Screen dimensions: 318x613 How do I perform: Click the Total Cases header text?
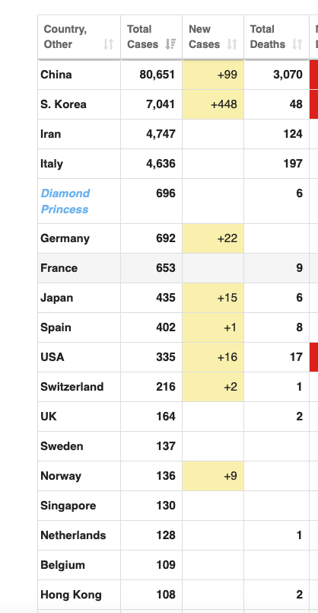pos(142,37)
